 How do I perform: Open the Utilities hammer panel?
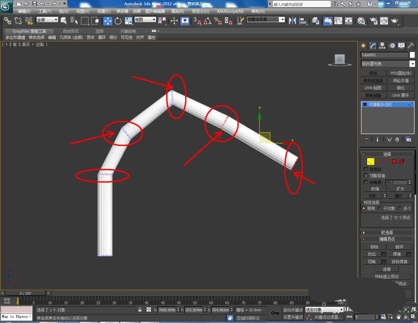tap(411, 46)
